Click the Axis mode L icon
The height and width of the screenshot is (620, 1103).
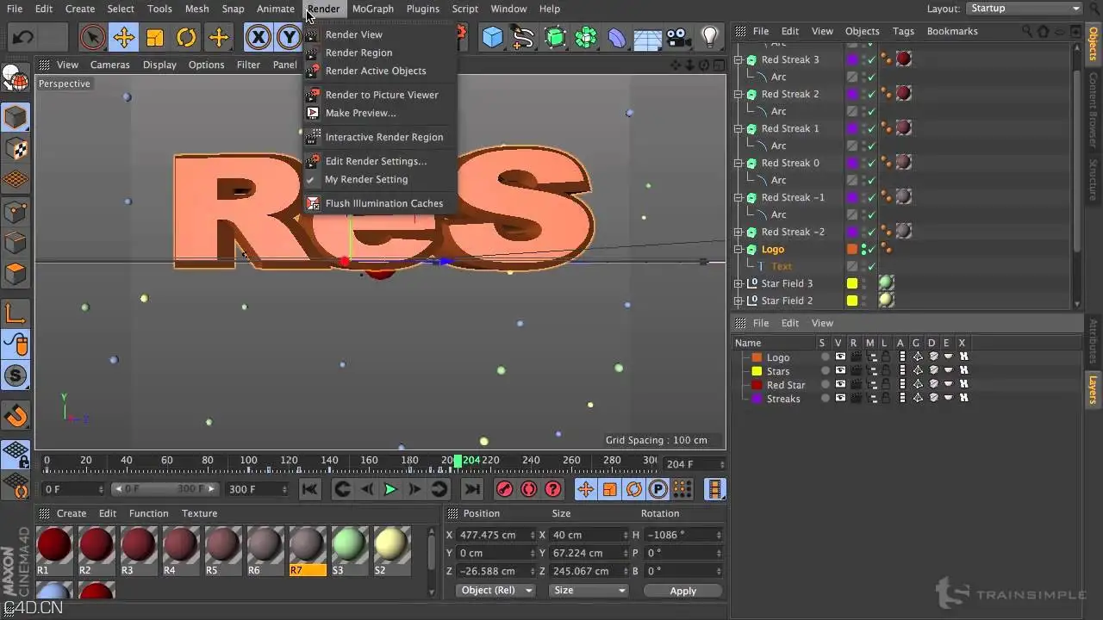coord(16,314)
